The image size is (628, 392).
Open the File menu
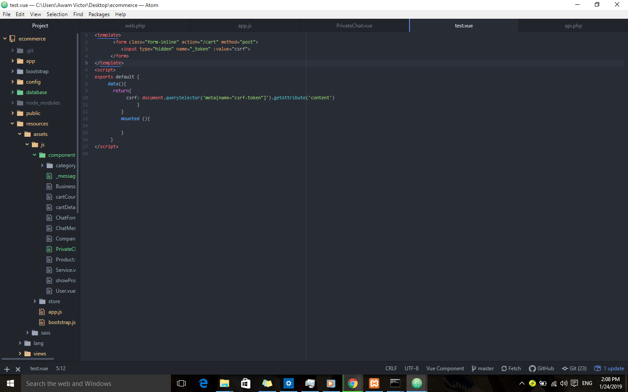[x=7, y=14]
